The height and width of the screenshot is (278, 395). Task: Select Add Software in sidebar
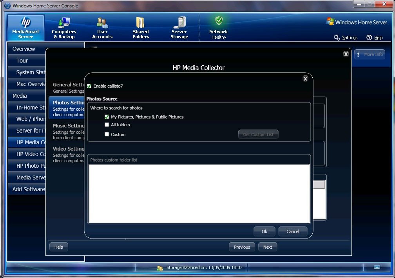(27, 189)
